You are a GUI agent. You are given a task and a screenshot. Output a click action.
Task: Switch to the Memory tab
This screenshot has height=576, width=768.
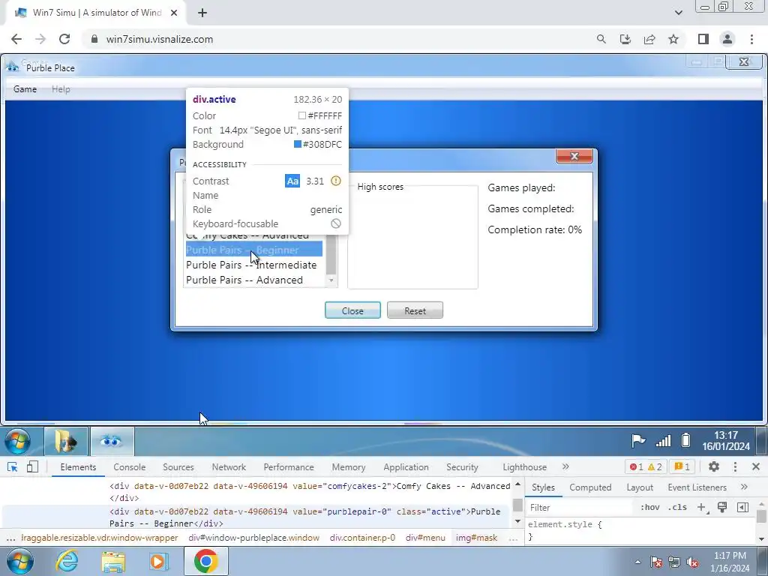(x=348, y=467)
